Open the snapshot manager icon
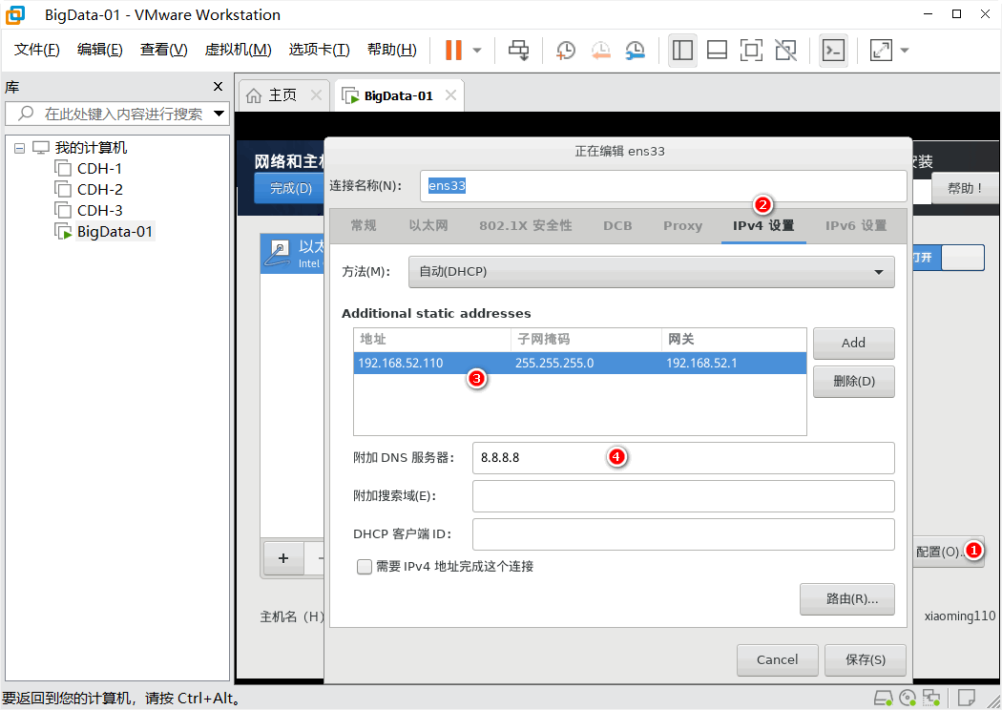 pyautogui.click(x=635, y=50)
